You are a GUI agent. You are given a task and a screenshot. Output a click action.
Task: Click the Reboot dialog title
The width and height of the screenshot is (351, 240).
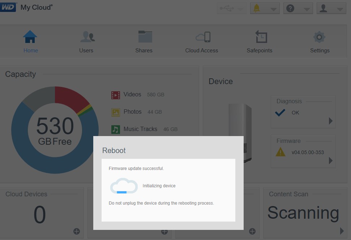114,150
